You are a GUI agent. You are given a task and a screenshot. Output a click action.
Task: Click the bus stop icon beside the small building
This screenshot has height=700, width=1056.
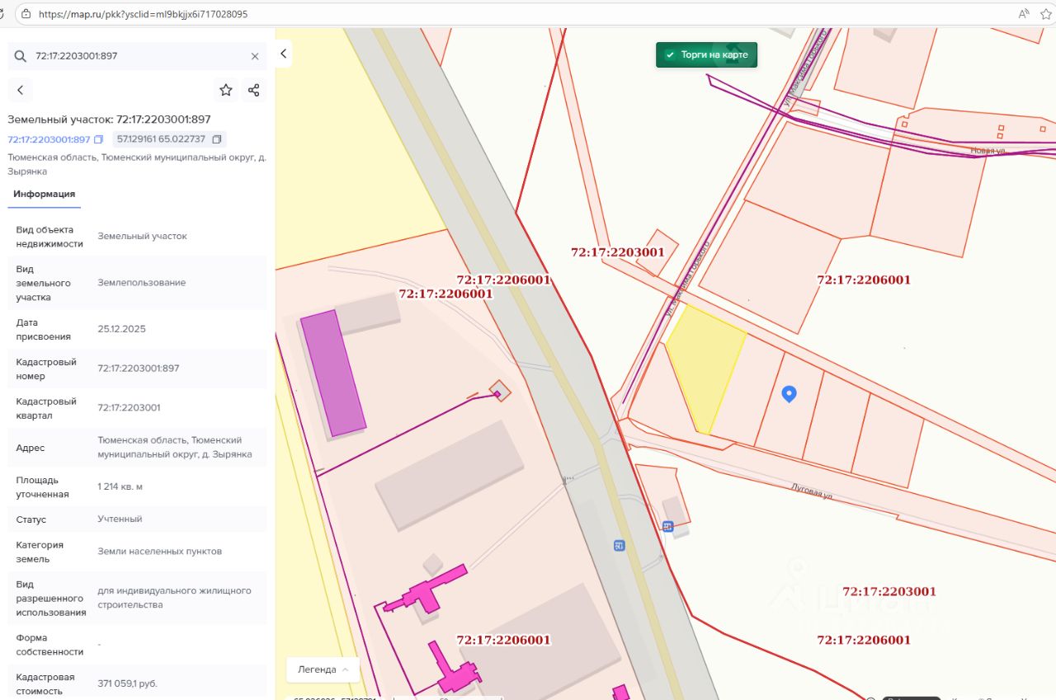click(667, 526)
